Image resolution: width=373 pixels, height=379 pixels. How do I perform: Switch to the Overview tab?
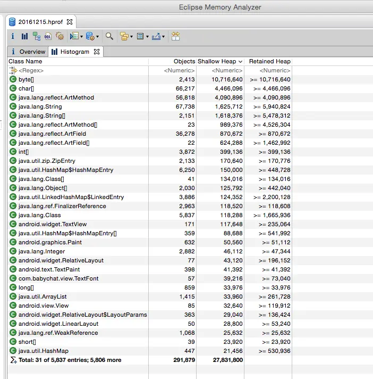point(28,52)
